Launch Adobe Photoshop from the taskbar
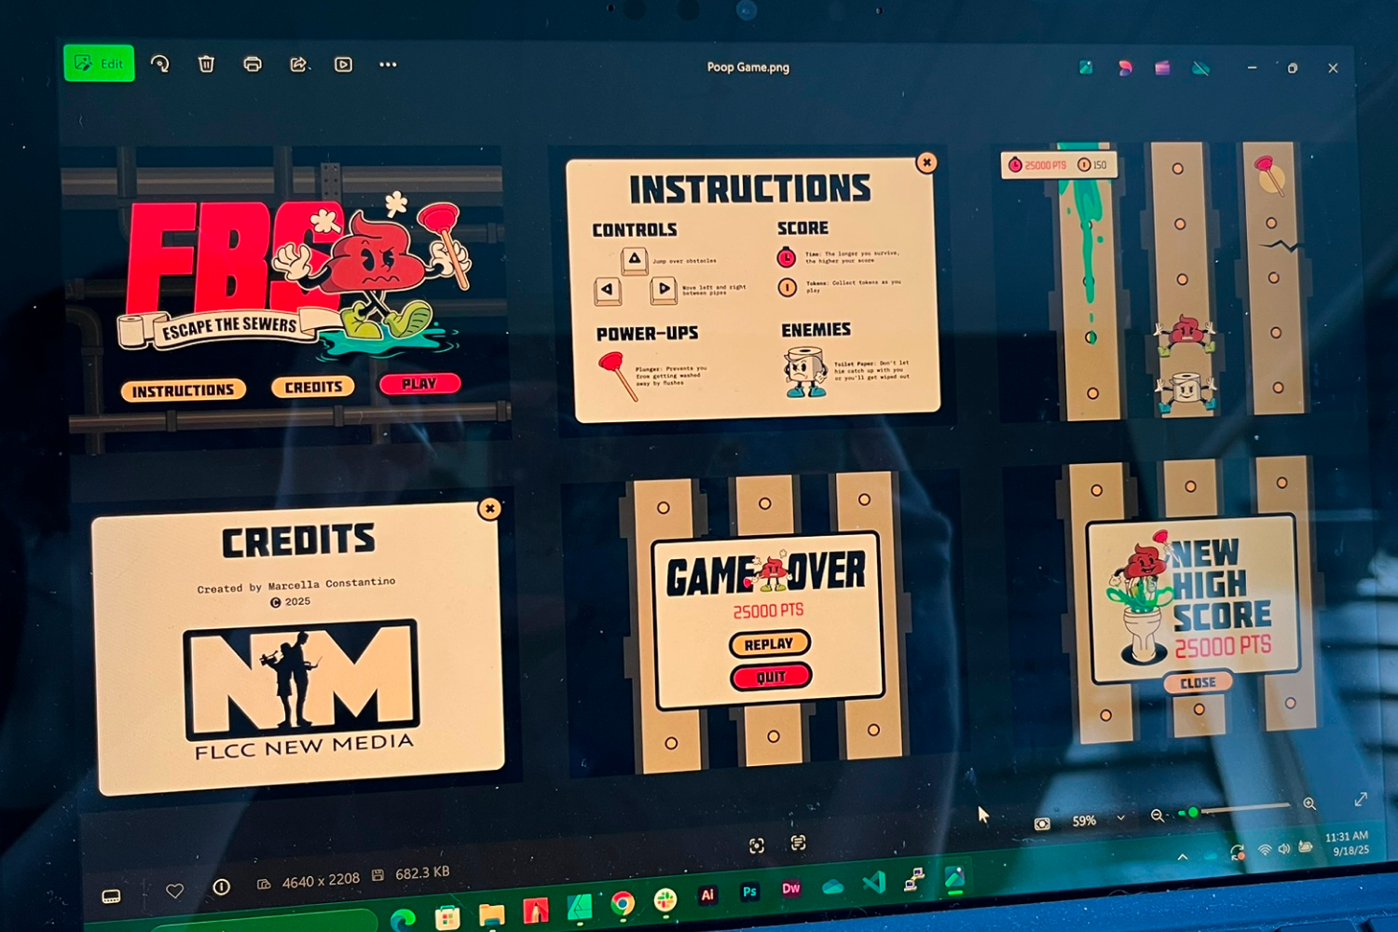1398x932 pixels. [x=749, y=892]
